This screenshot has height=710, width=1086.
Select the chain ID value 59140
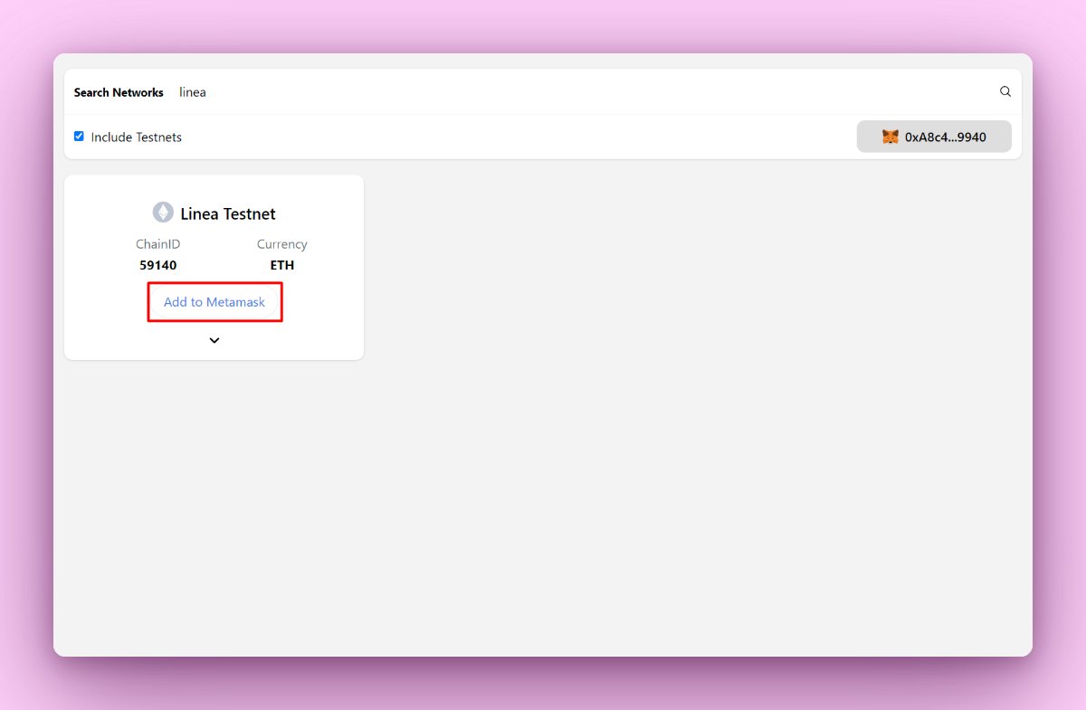point(158,265)
